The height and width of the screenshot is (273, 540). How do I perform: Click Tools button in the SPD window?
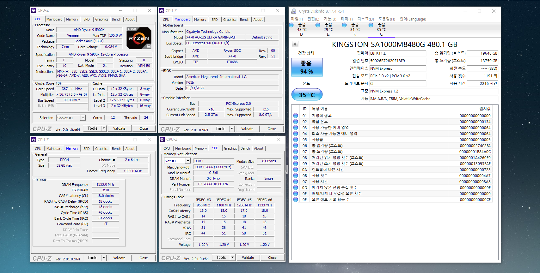221,258
